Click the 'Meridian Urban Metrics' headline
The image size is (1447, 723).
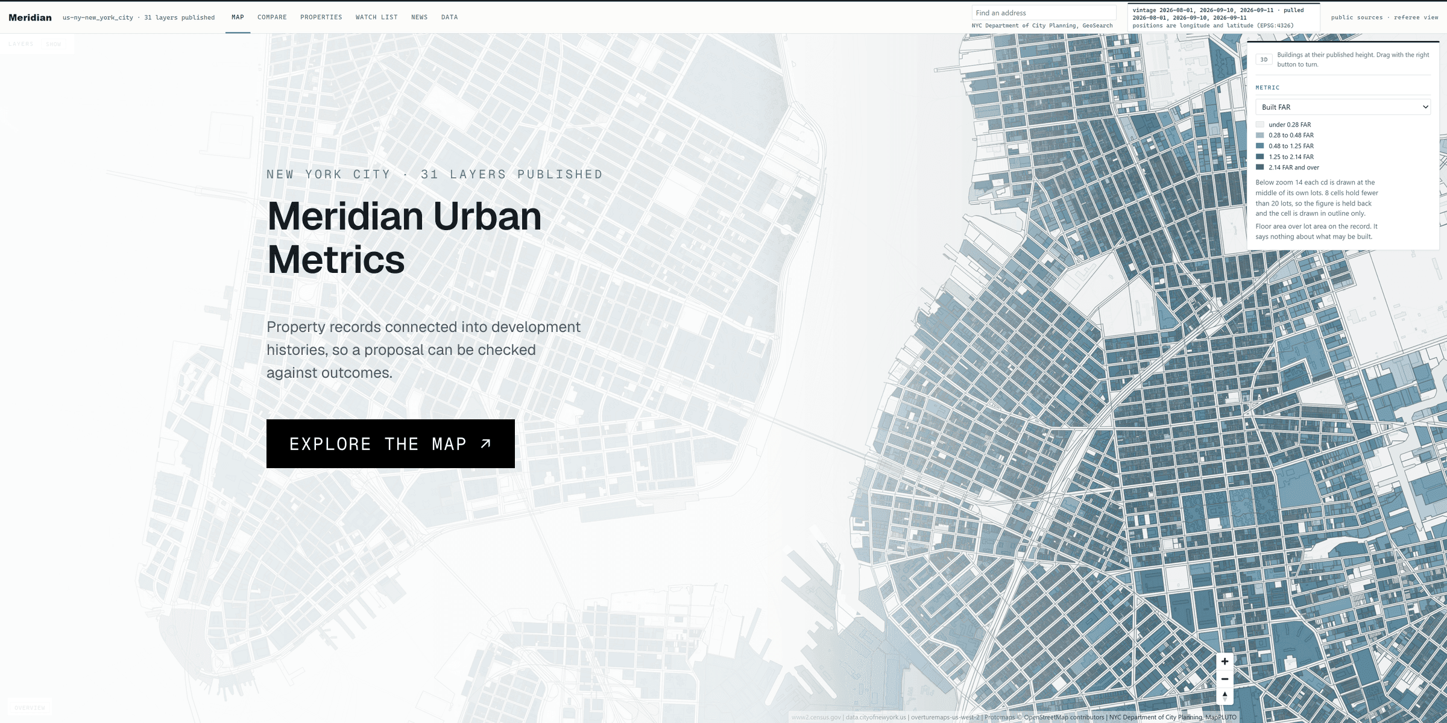point(404,237)
